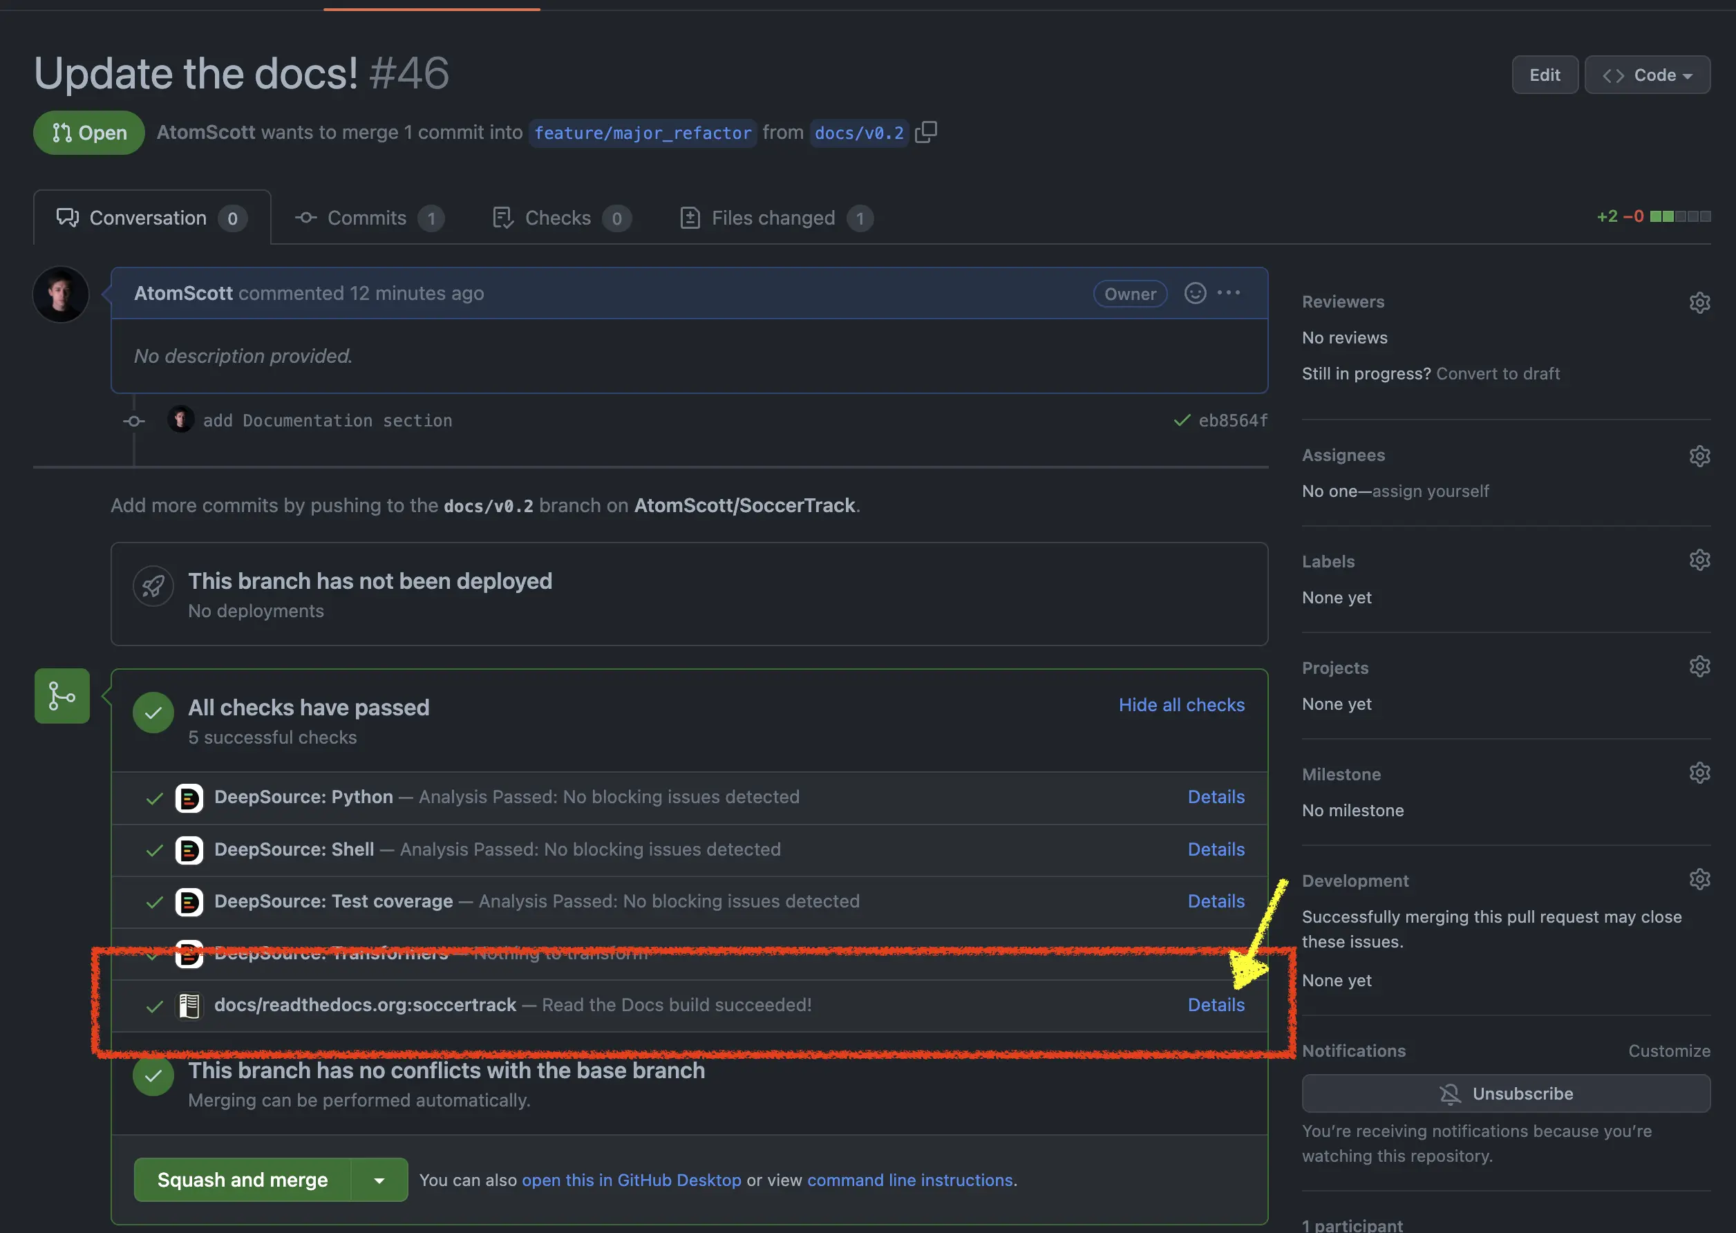Click the DeepSource Python check logo

click(189, 798)
